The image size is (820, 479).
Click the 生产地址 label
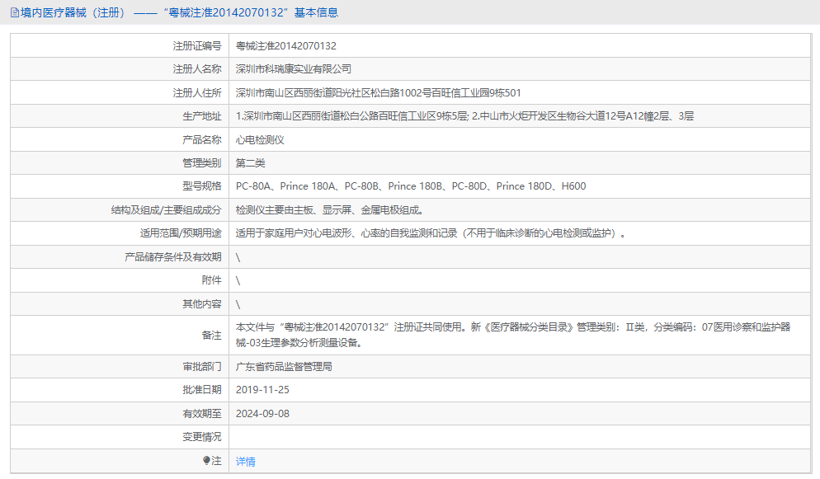tap(202, 116)
